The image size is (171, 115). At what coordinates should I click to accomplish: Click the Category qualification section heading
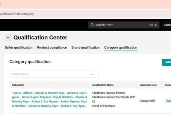pos(30,62)
